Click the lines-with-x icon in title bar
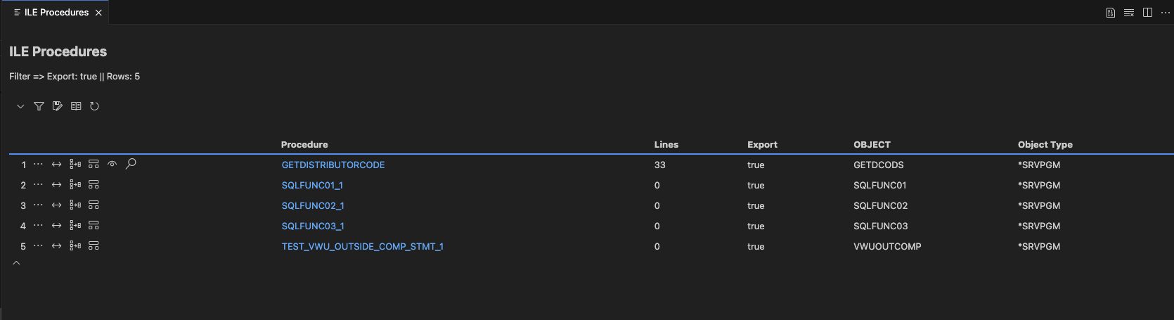1174x320 pixels. (x=1129, y=13)
